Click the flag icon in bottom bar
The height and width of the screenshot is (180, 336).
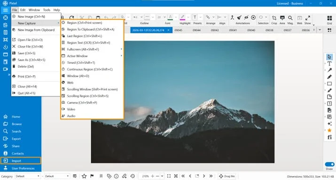click(x=92, y=176)
